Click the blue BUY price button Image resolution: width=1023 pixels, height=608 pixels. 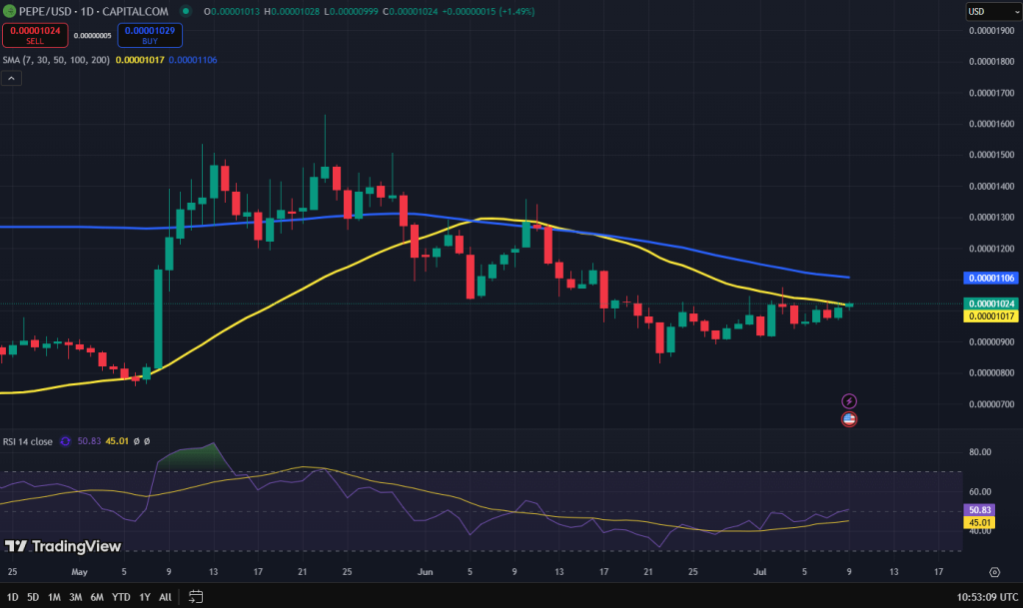pos(150,35)
